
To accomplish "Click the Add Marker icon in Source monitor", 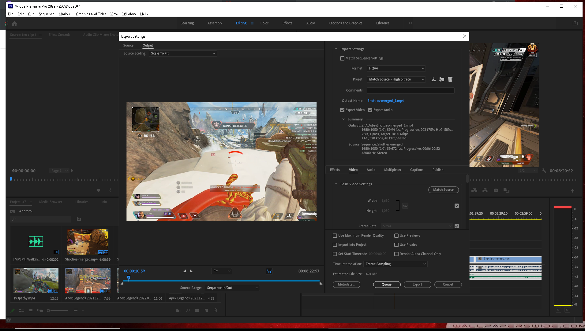I will coord(99,190).
